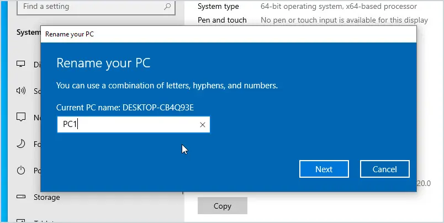Click the search magnifier icon

click(167, 6)
